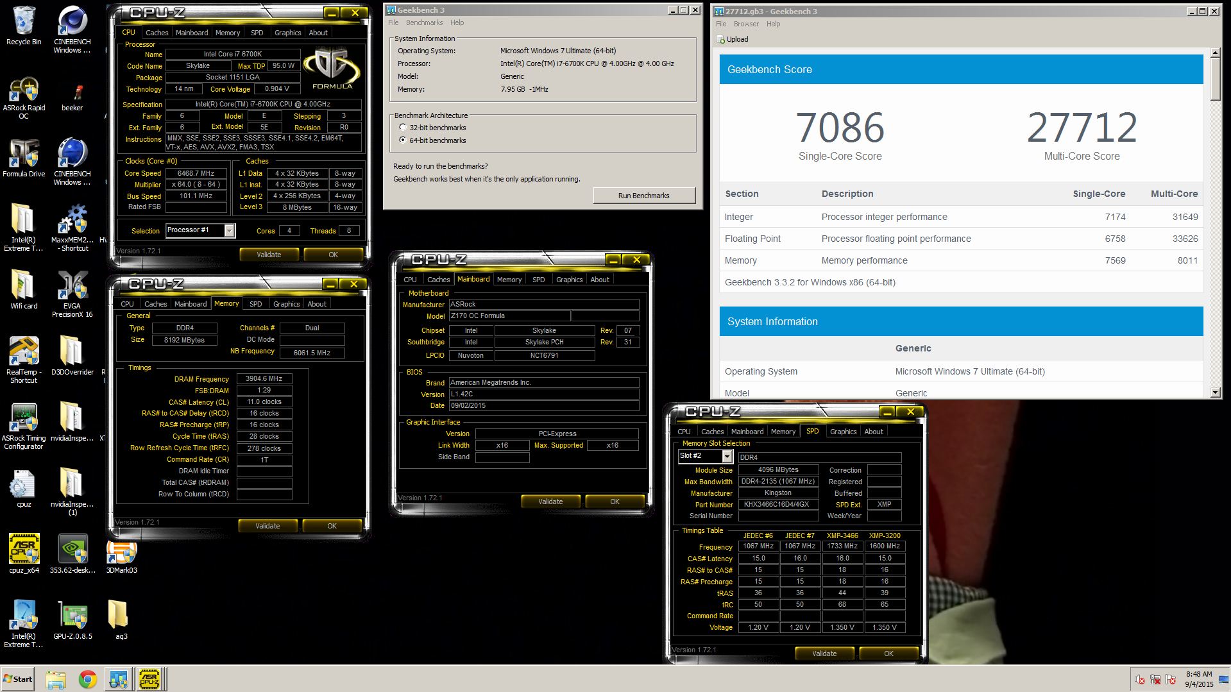This screenshot has width=1231, height=692.
Task: Open File menu in Geekbench 3 window
Action: (x=393, y=22)
